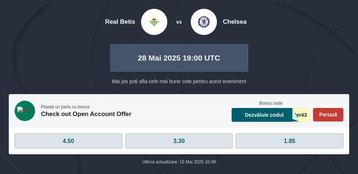Click the Ultima actualizare timestamp
The height and width of the screenshot is (174, 358).
(x=179, y=162)
